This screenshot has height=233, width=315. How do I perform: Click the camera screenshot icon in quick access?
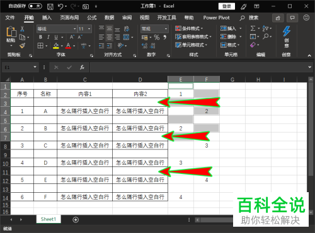click(86, 7)
